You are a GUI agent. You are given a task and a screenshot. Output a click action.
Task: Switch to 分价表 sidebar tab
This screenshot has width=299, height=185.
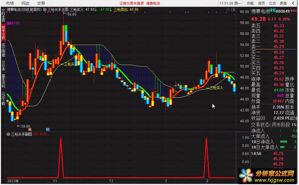3,65
